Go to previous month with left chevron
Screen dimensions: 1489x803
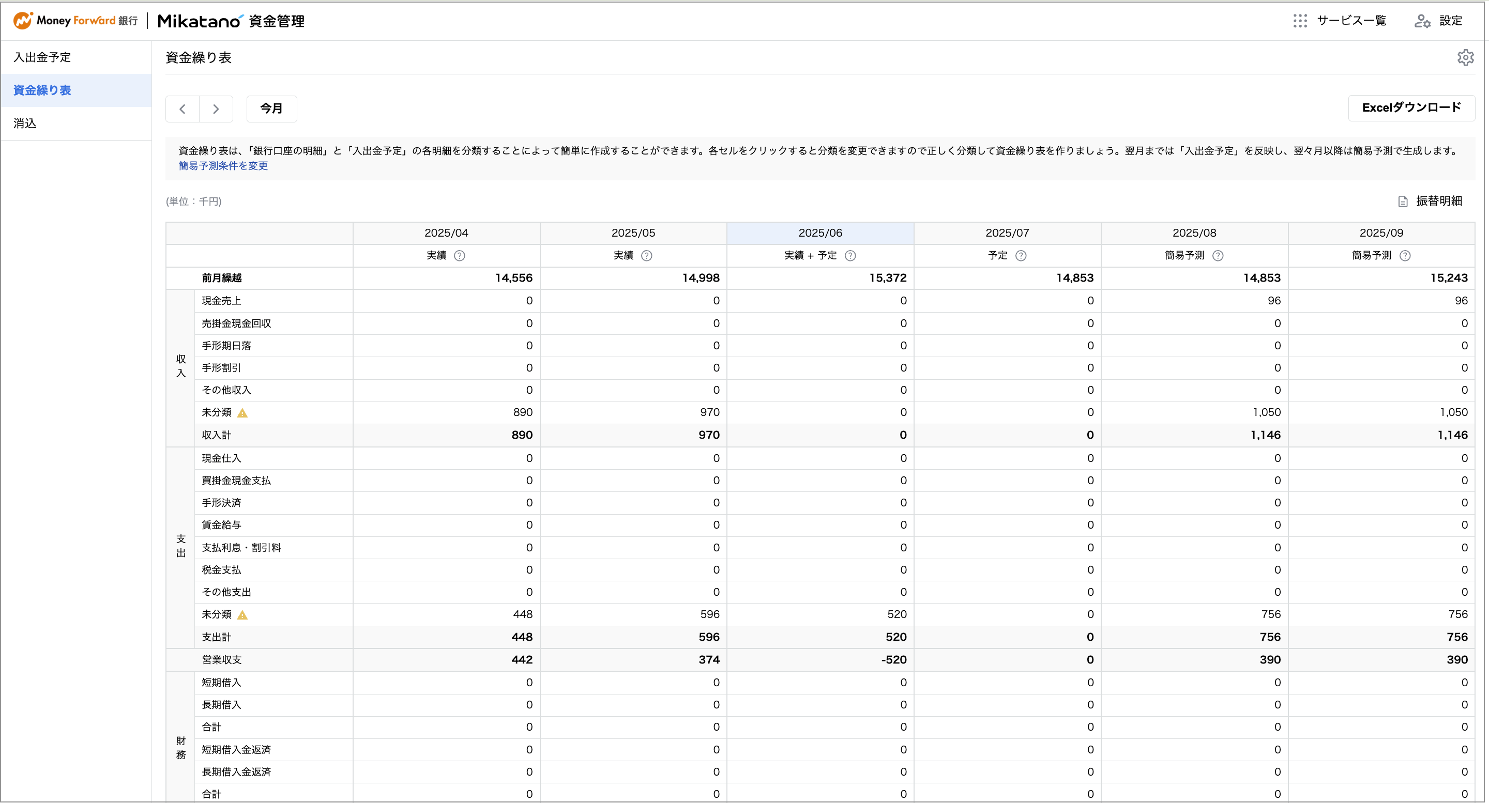pyautogui.click(x=183, y=109)
